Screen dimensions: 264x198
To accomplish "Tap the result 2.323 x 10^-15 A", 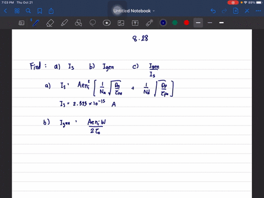I will click(95, 103).
